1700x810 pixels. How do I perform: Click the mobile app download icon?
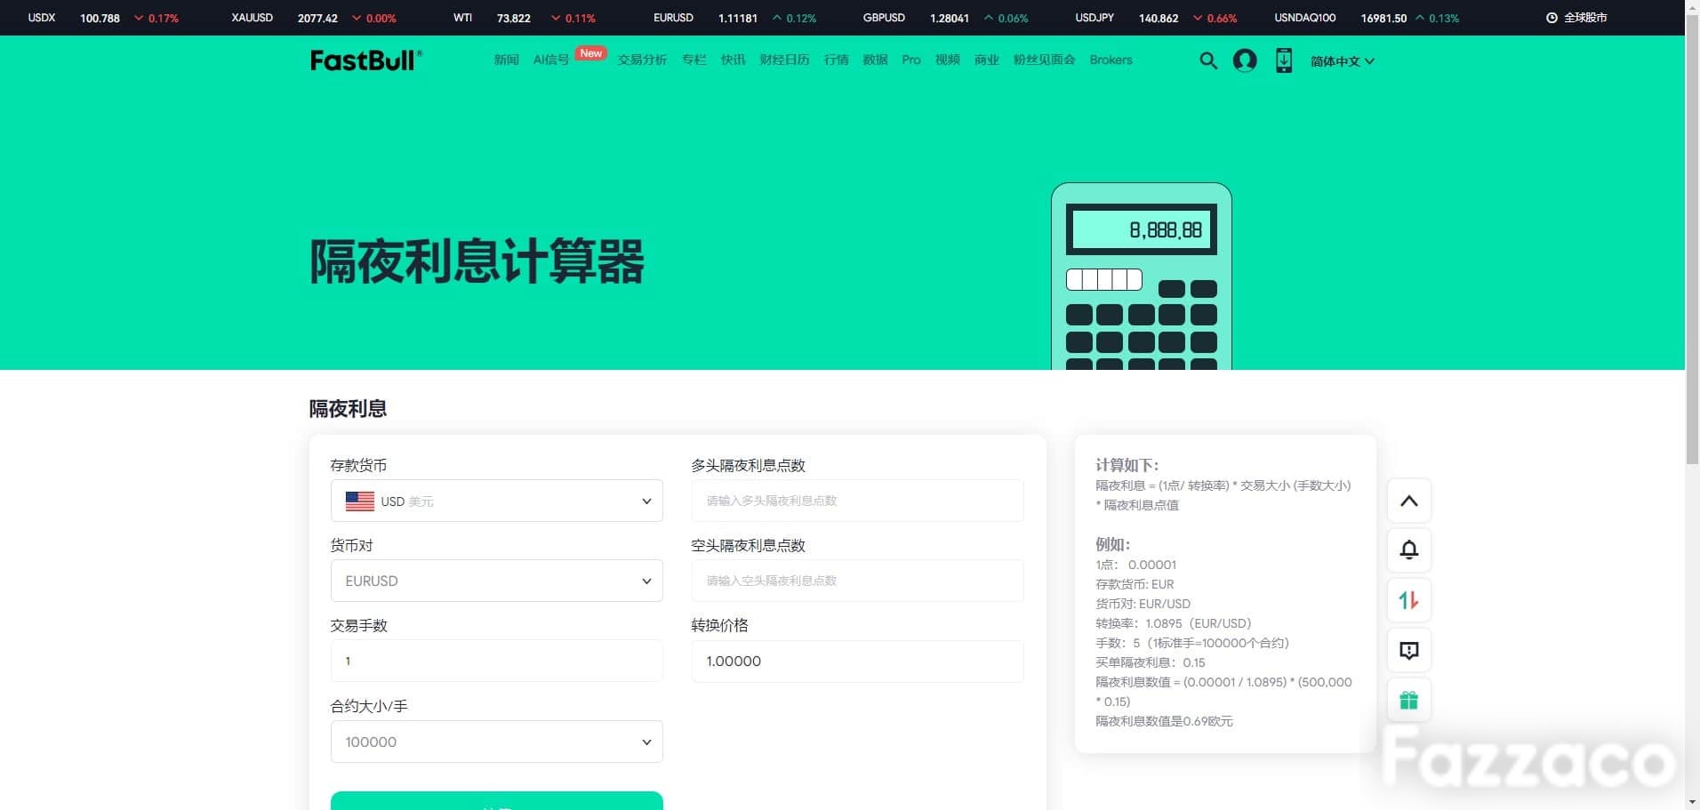click(x=1284, y=60)
